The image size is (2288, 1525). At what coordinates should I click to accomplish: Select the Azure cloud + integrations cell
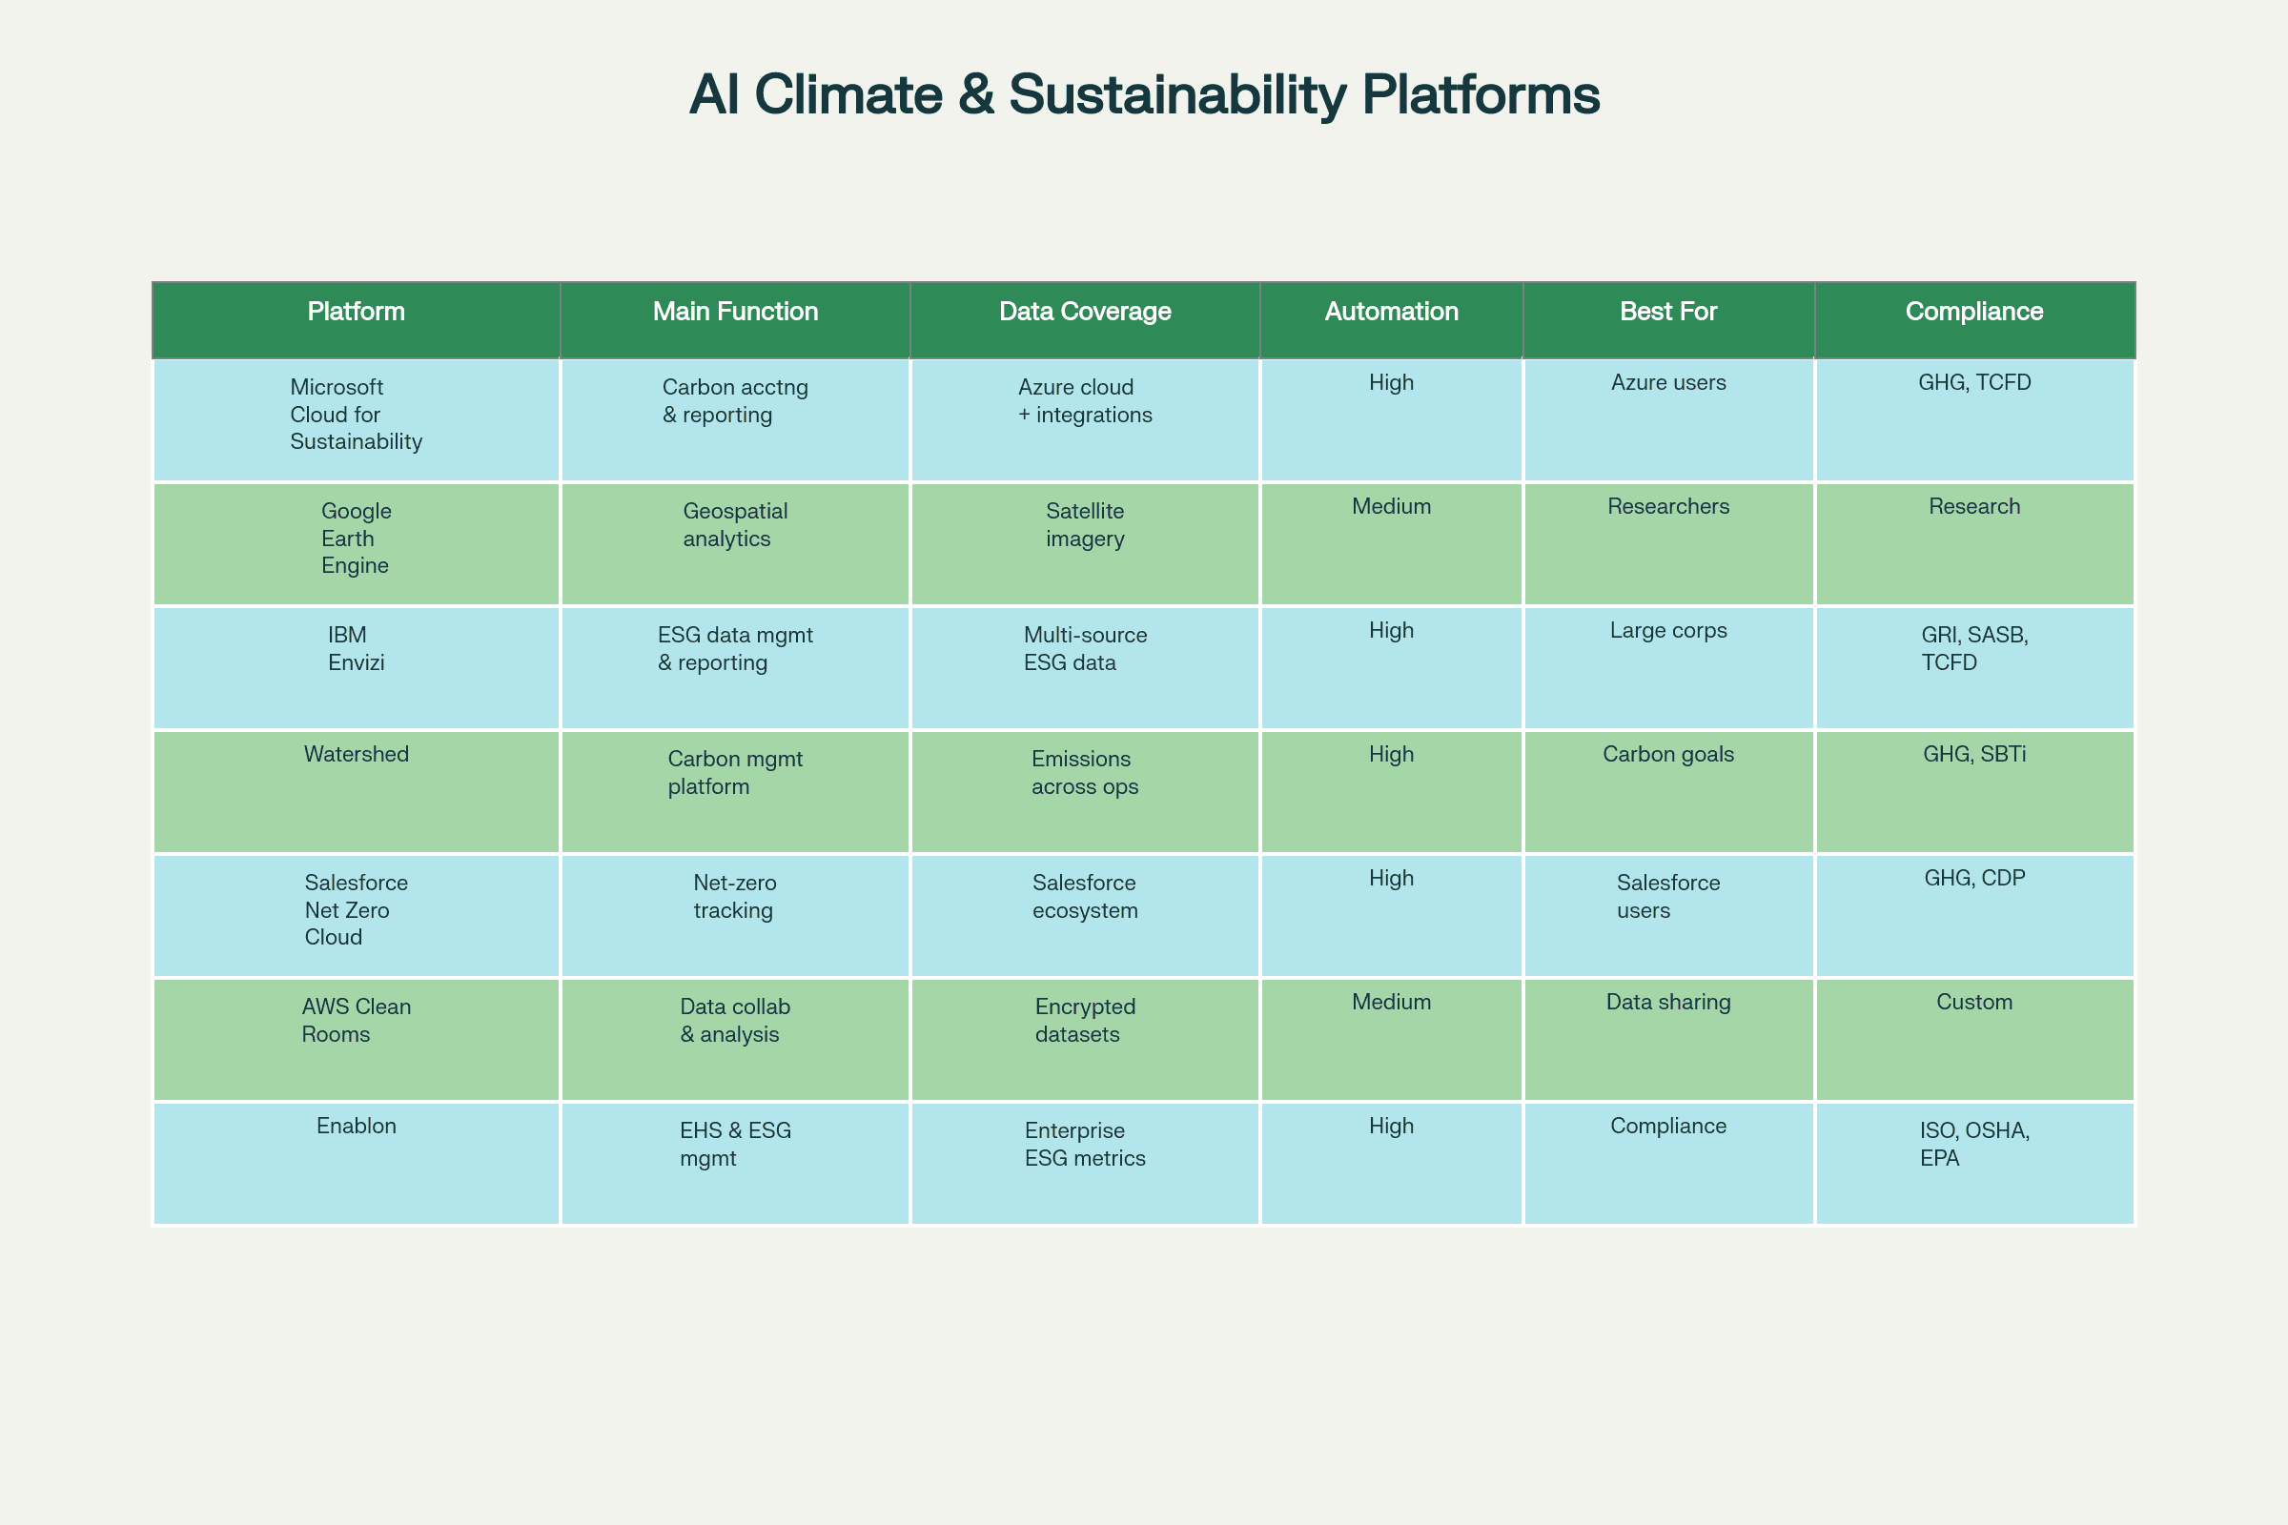pos(1086,420)
